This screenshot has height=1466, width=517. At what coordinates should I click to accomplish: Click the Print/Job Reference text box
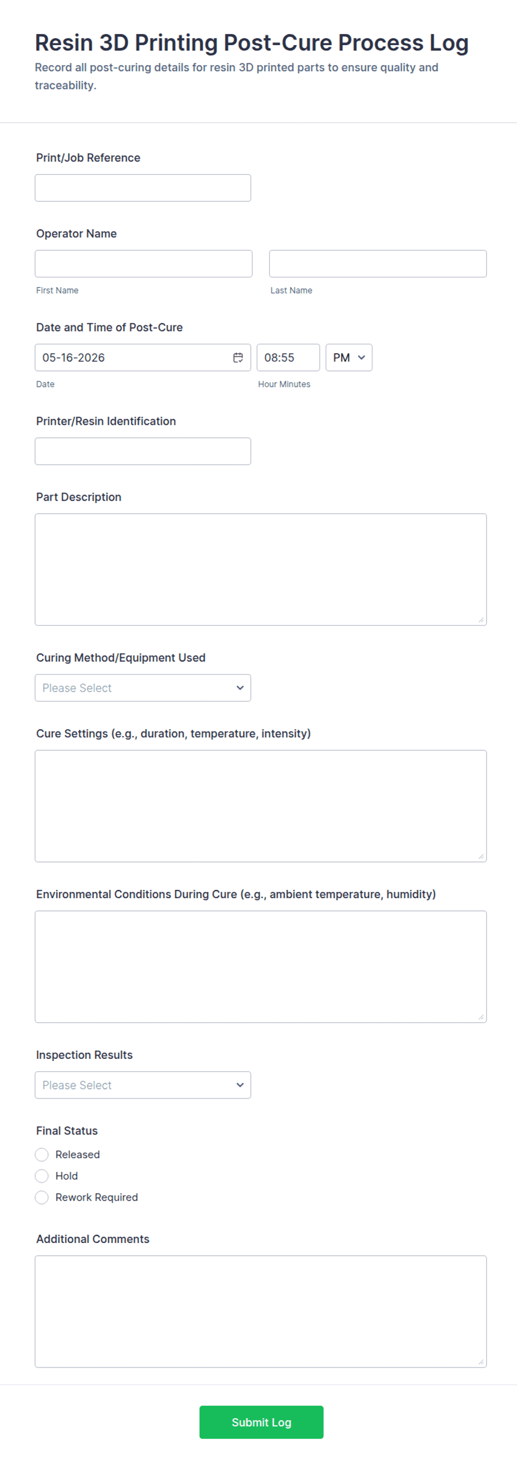click(x=143, y=188)
